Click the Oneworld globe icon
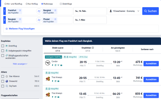 [7, 81]
